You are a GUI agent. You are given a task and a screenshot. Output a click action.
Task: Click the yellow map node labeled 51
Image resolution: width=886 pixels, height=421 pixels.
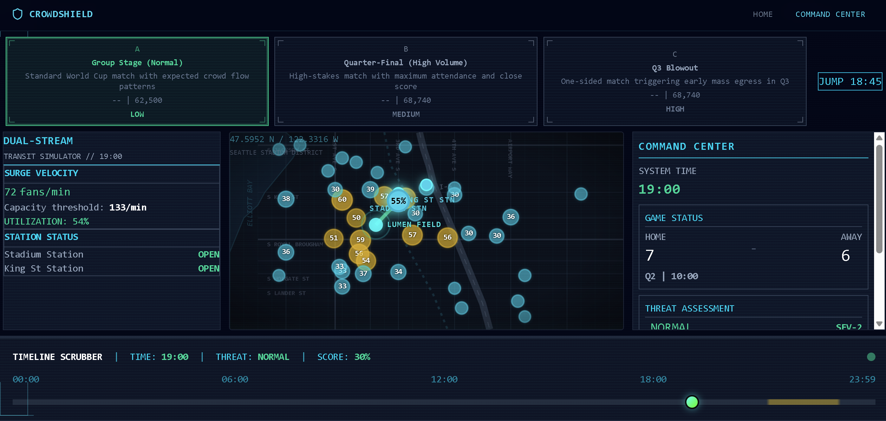point(333,238)
